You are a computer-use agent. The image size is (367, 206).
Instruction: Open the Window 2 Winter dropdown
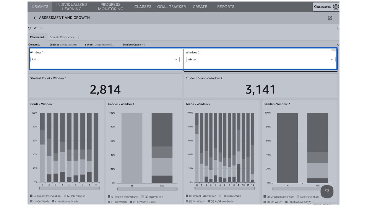click(260, 60)
